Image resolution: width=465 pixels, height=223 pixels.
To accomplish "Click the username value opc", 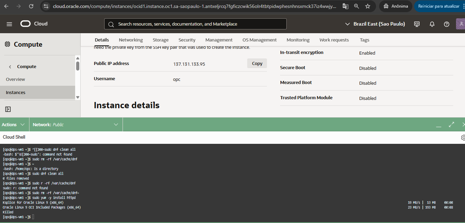I will pos(177,80).
